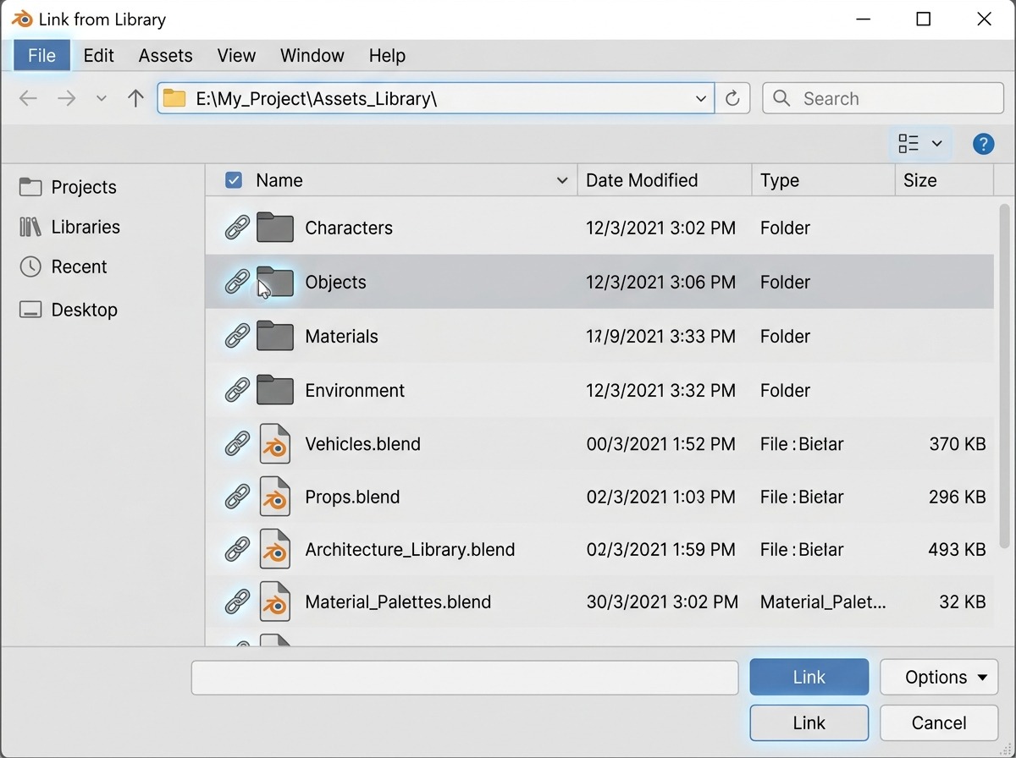
Task: Click the chain link icon beside Materials
Action: [x=237, y=336]
